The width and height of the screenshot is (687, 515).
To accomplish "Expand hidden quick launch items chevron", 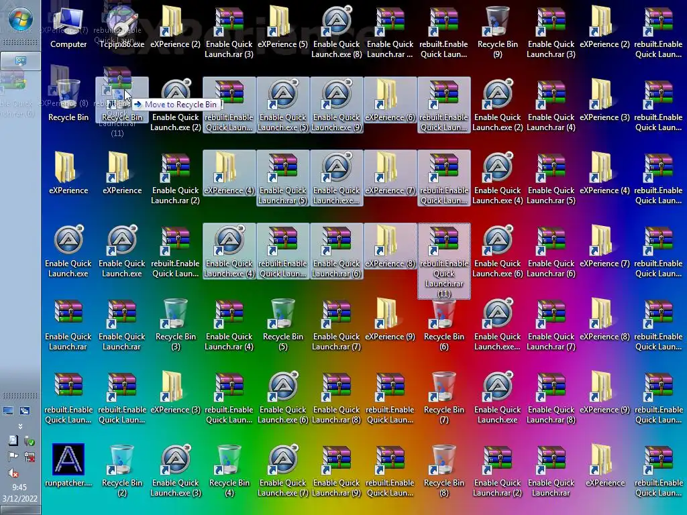I will [20, 426].
